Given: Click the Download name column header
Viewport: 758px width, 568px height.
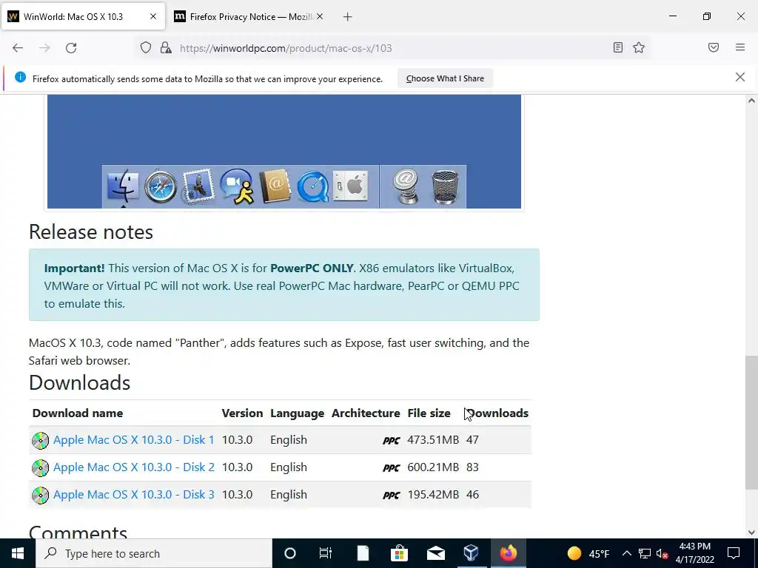Looking at the screenshot, I should pos(77,413).
